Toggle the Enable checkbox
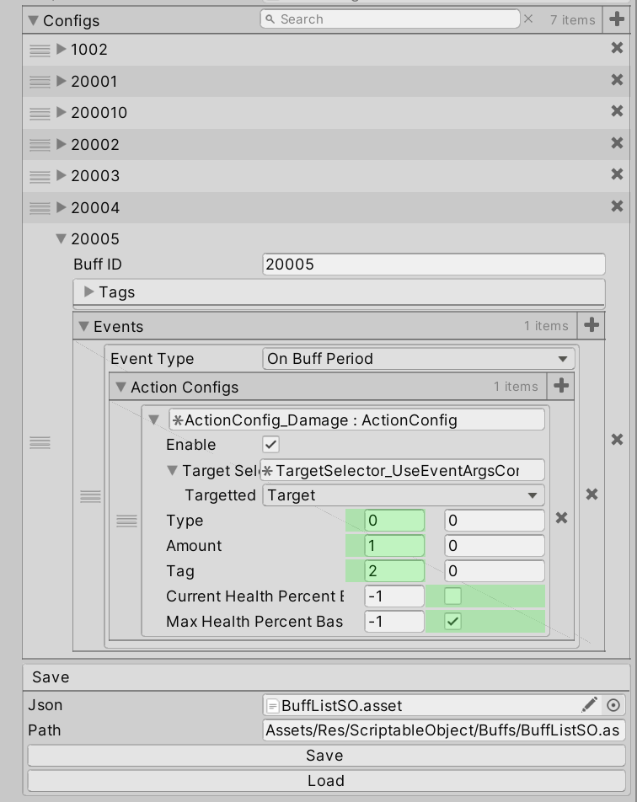Viewport: 637px width, 802px height. coord(271,444)
